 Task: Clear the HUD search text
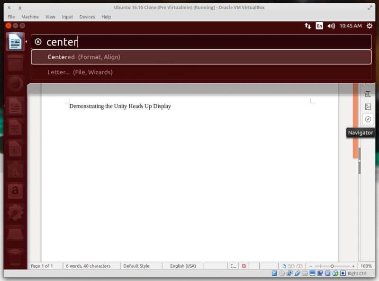(x=38, y=42)
